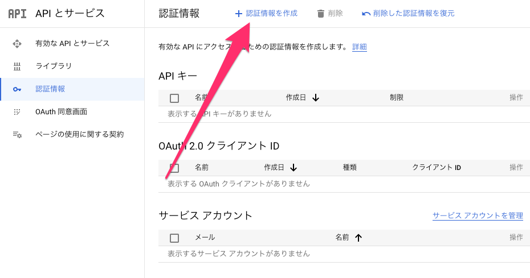Click the 制限 column header
The width and height of the screenshot is (530, 278).
coord(397,98)
